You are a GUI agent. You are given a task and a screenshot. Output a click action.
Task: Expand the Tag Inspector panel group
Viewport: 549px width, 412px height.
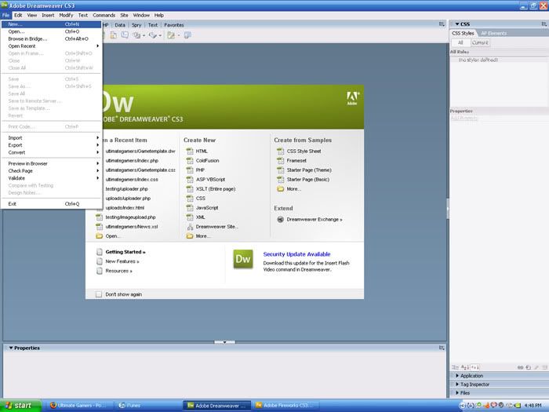click(x=457, y=385)
